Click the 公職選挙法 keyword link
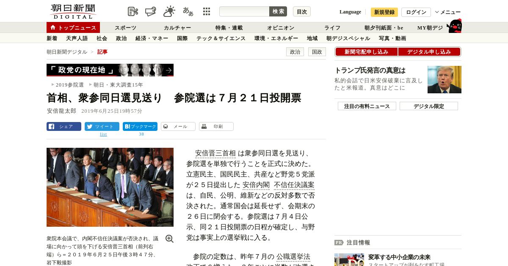 [x=293, y=257]
